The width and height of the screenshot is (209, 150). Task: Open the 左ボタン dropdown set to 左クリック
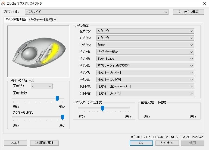145,31
